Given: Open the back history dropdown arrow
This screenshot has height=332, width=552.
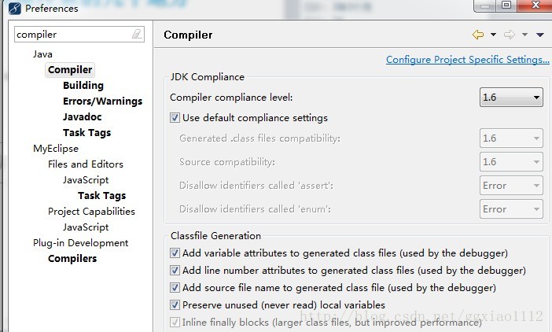Looking at the screenshot, I should pyautogui.click(x=493, y=35).
